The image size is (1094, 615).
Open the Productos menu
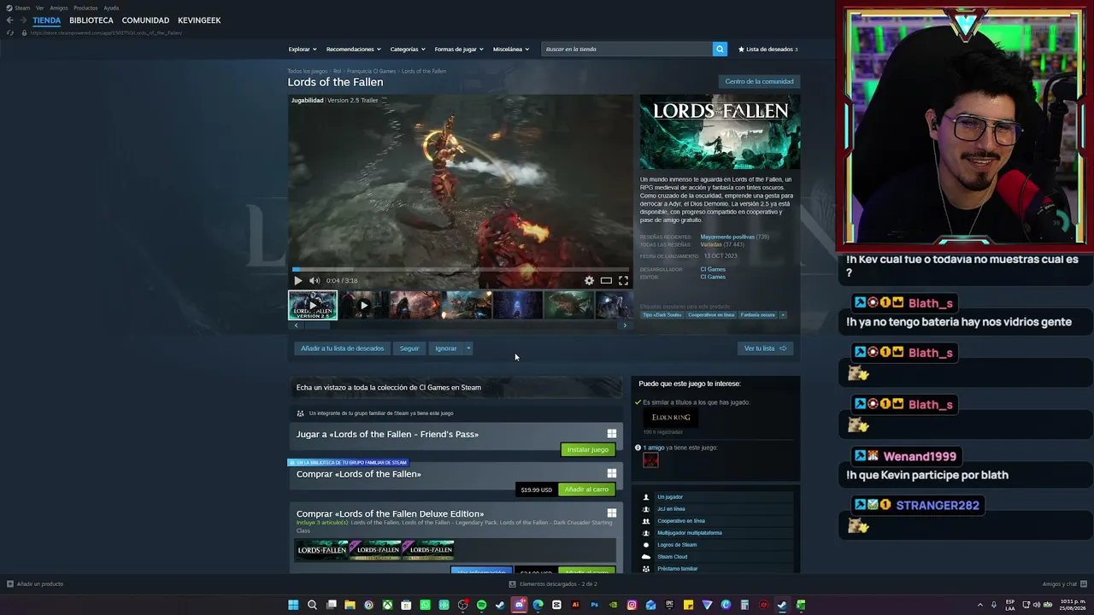[85, 8]
